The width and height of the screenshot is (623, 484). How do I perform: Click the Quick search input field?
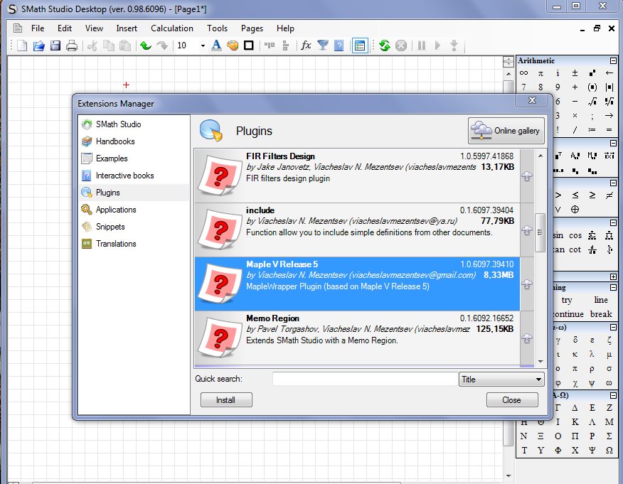[x=364, y=380]
